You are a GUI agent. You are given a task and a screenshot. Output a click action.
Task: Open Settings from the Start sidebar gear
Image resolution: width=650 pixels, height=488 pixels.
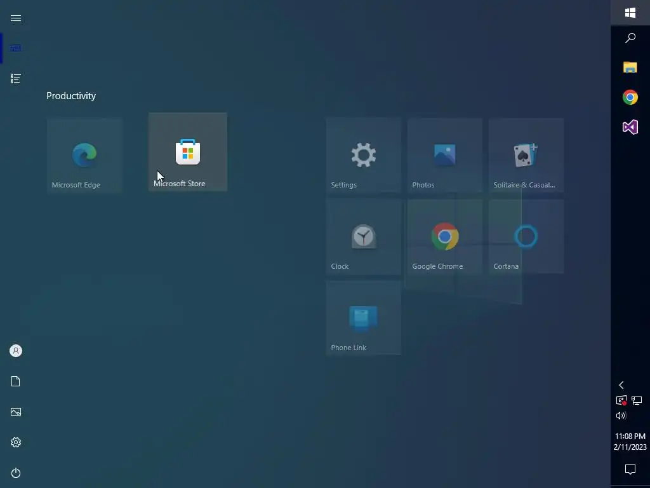[x=16, y=442]
